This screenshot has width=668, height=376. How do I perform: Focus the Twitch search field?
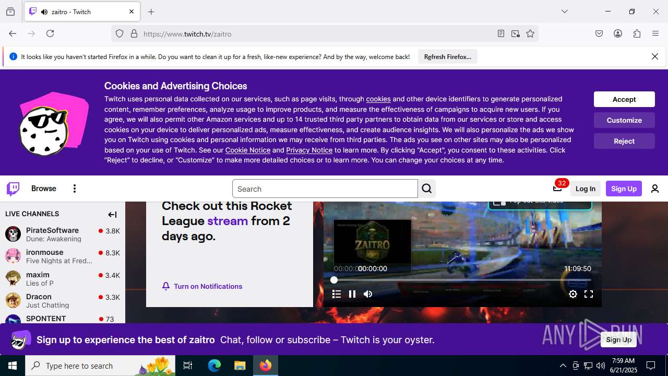[x=325, y=189]
